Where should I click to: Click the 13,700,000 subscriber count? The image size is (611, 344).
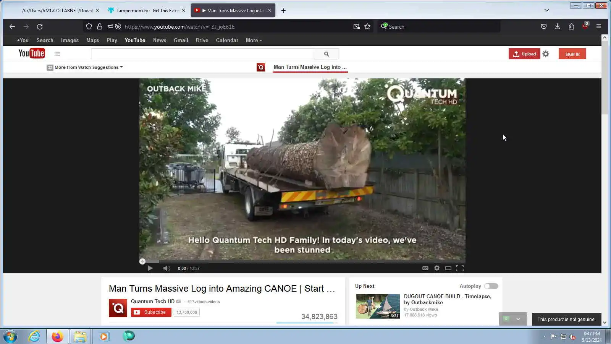coord(187,312)
